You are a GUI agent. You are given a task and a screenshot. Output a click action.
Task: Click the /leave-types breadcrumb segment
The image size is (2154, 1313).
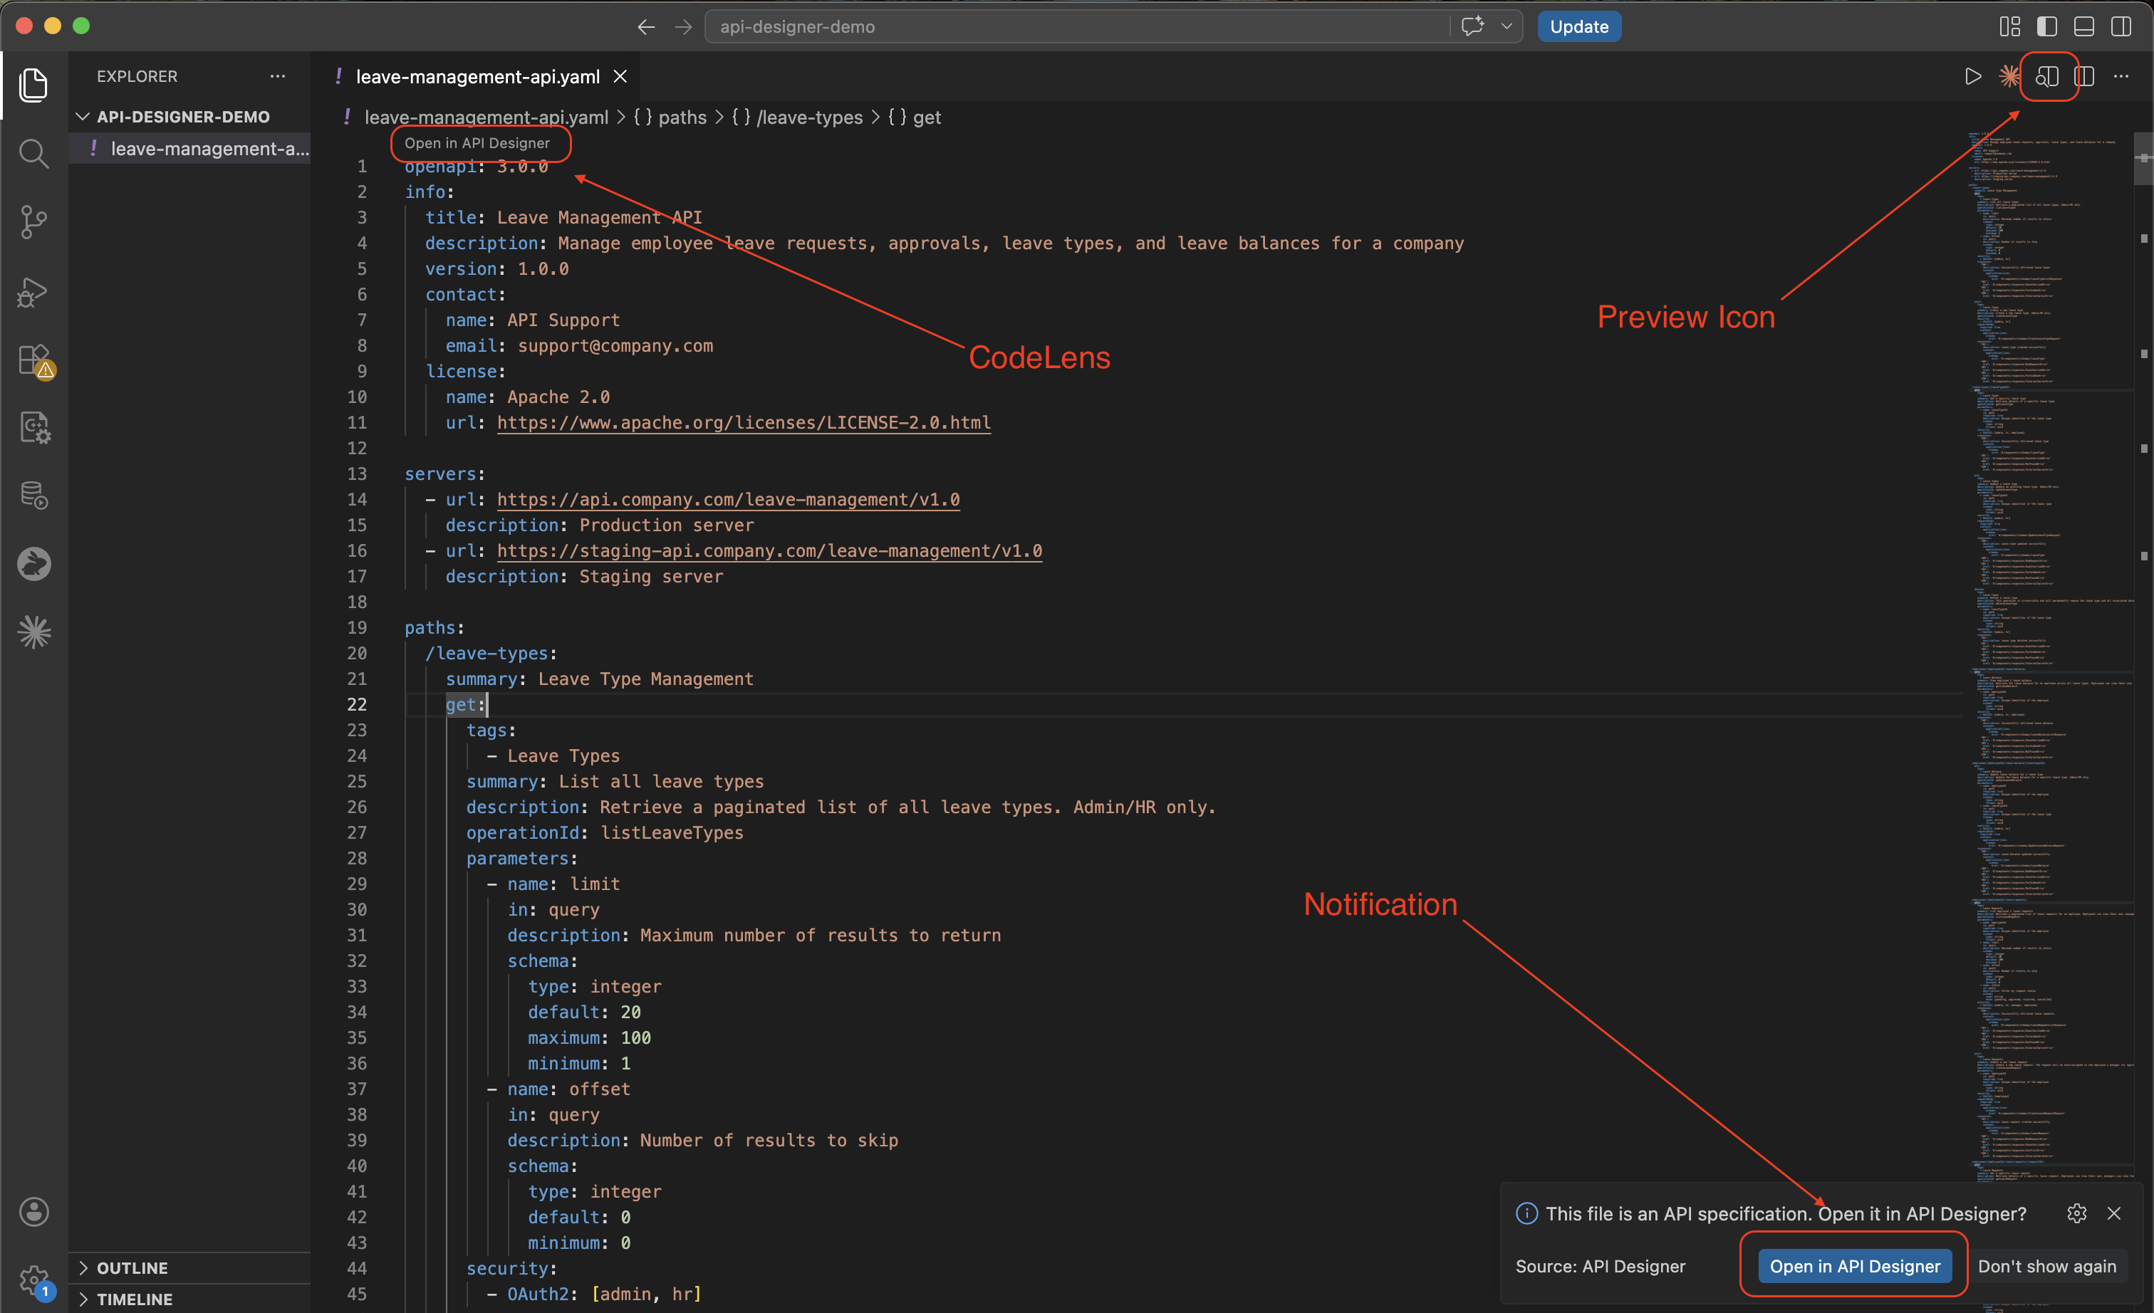point(796,117)
